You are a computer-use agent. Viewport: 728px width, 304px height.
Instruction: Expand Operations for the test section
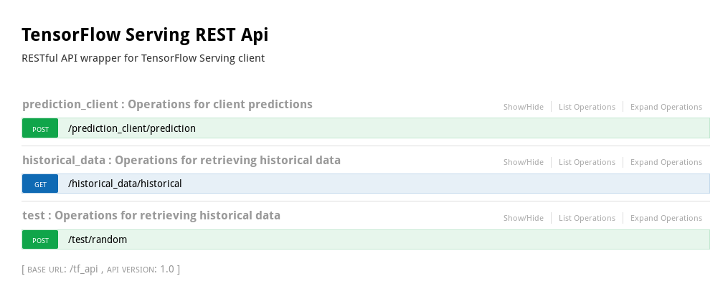pos(666,218)
